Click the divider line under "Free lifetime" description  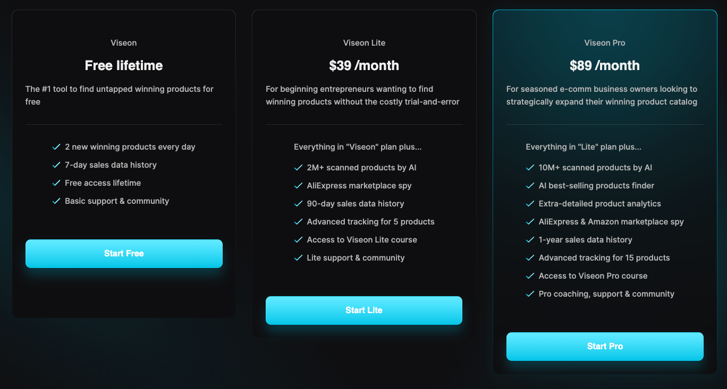click(x=124, y=125)
